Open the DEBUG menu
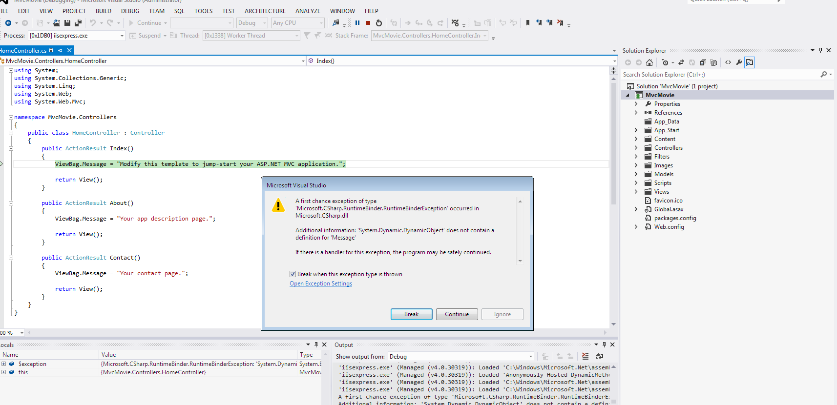Screen dimensions: 837x405 click(x=130, y=11)
